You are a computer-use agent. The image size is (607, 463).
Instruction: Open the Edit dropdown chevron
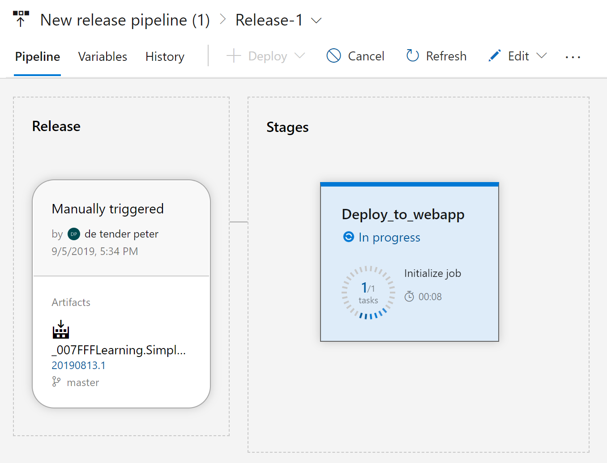(542, 55)
